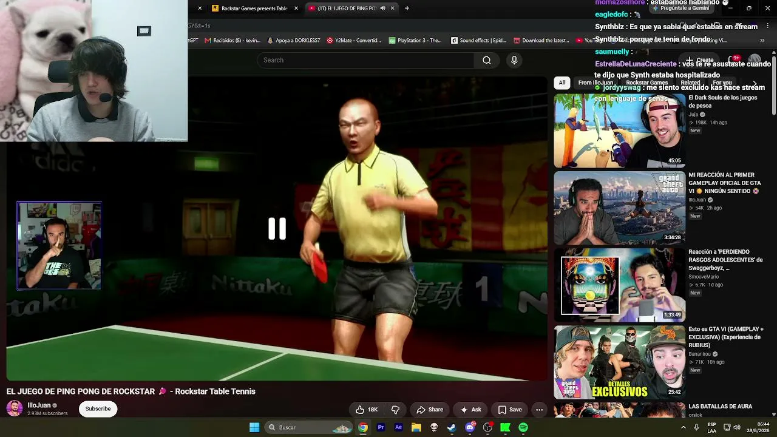The width and height of the screenshot is (777, 437).
Task: Focus the YouTube Search input field
Action: point(365,60)
